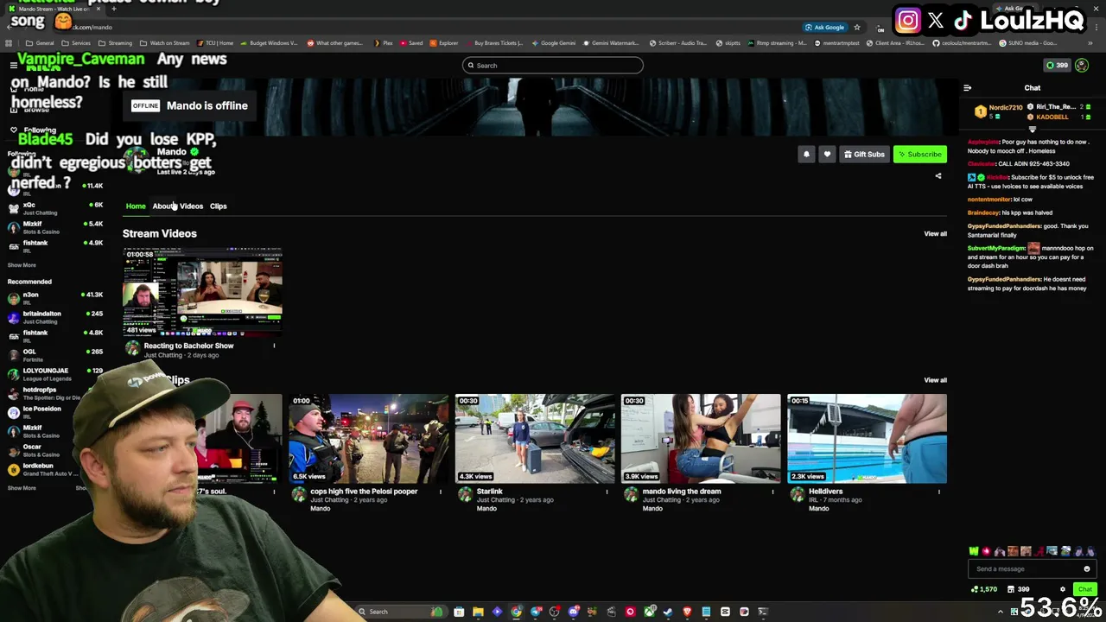Click the notification bell icon for Mando
This screenshot has height=622, width=1106.
(806, 154)
